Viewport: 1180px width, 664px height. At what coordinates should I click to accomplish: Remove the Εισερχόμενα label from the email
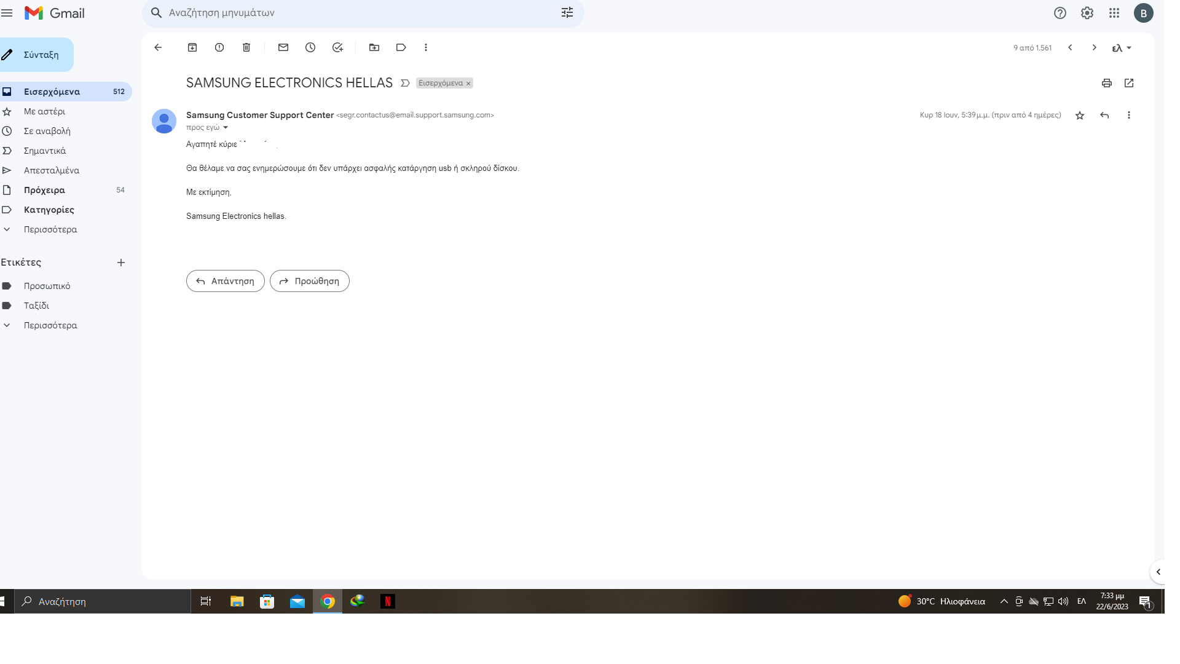click(x=468, y=84)
